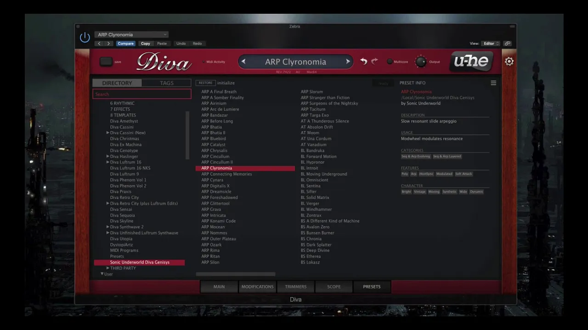Open the ARP Clyronomia preset dropdown
Viewport: 588px width, 330px height.
click(x=132, y=34)
